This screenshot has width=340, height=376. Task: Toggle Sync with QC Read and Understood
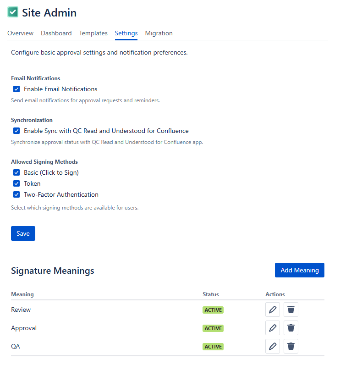click(16, 131)
